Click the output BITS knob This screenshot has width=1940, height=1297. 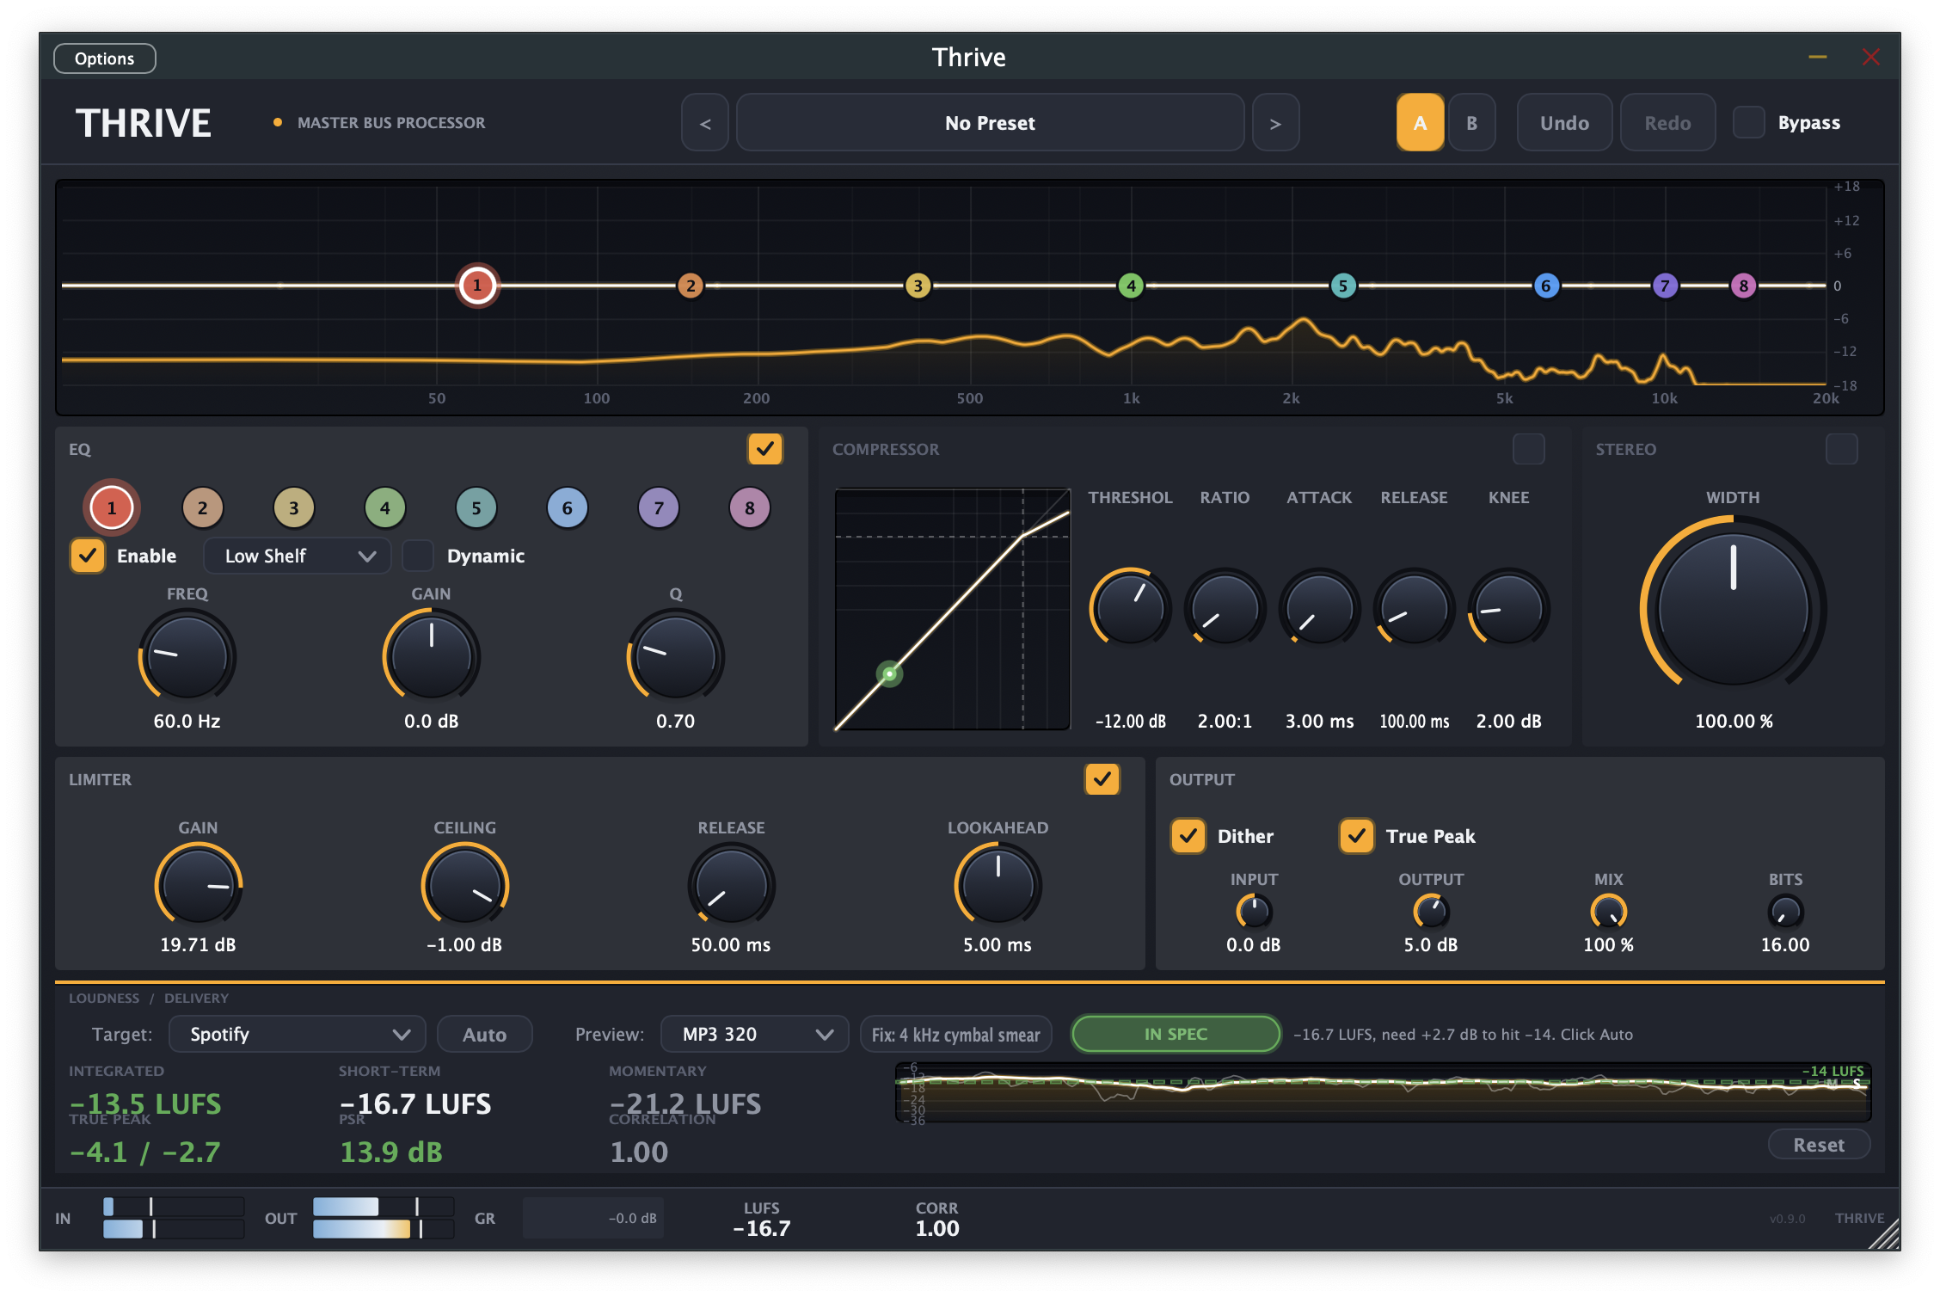point(1785,912)
